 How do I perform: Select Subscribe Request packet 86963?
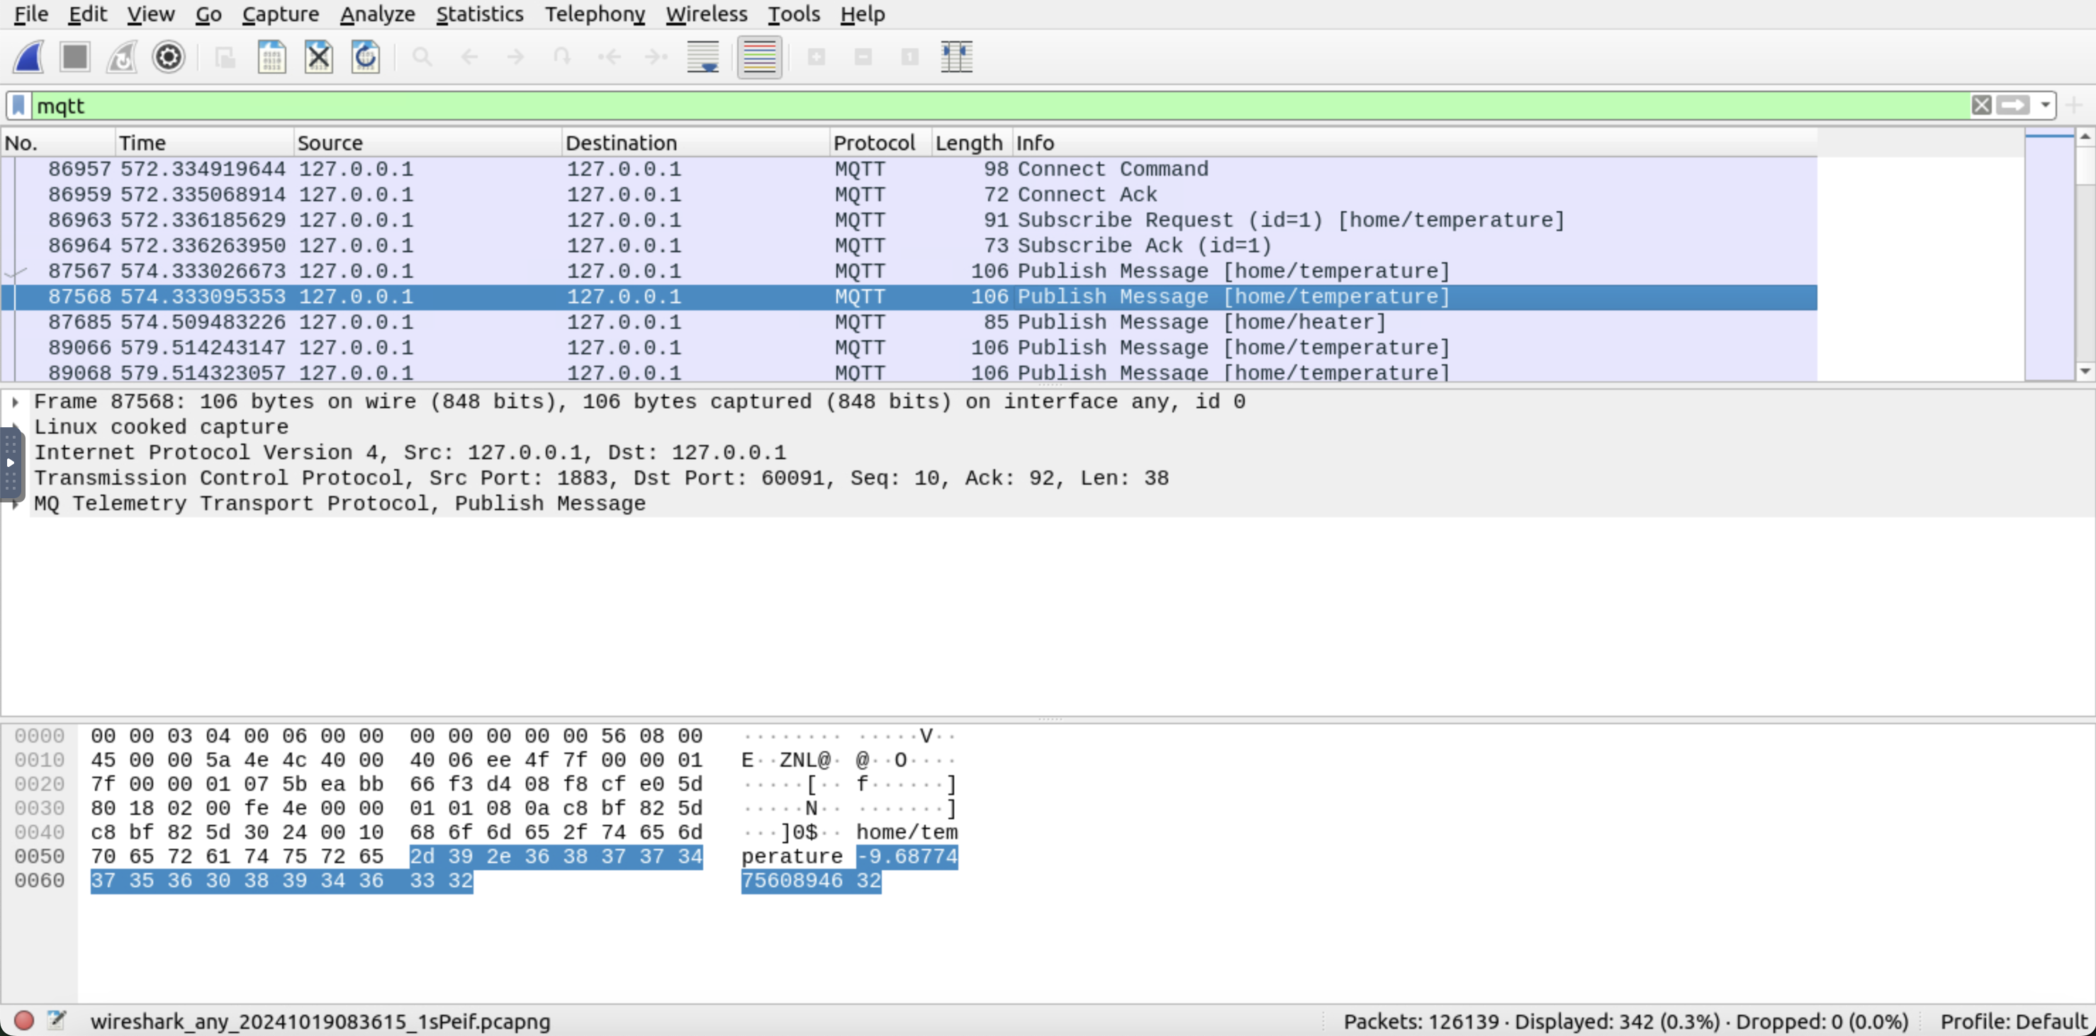pyautogui.click(x=909, y=220)
